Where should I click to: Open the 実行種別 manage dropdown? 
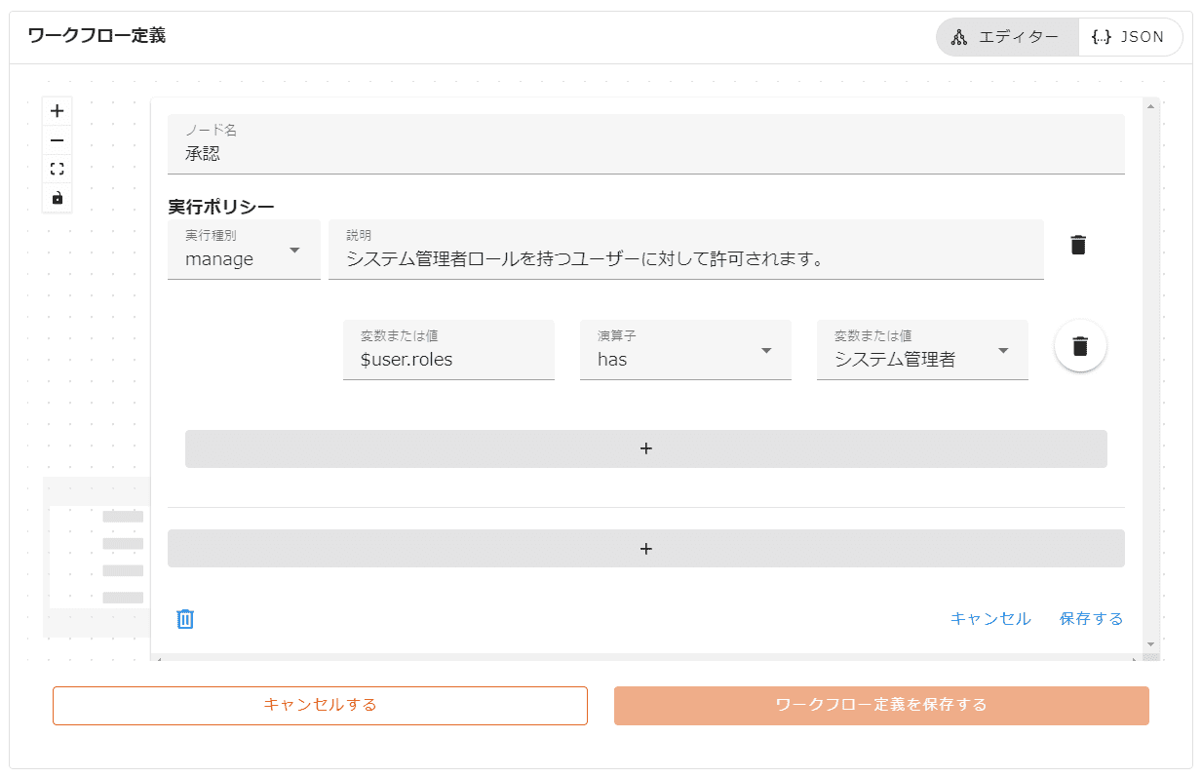pyautogui.click(x=244, y=251)
